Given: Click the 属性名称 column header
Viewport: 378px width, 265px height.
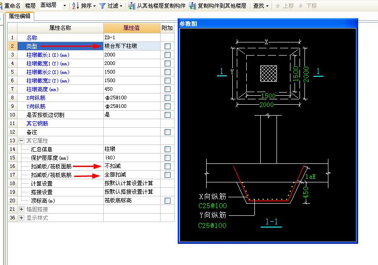Looking at the screenshot, I should tap(60, 28).
